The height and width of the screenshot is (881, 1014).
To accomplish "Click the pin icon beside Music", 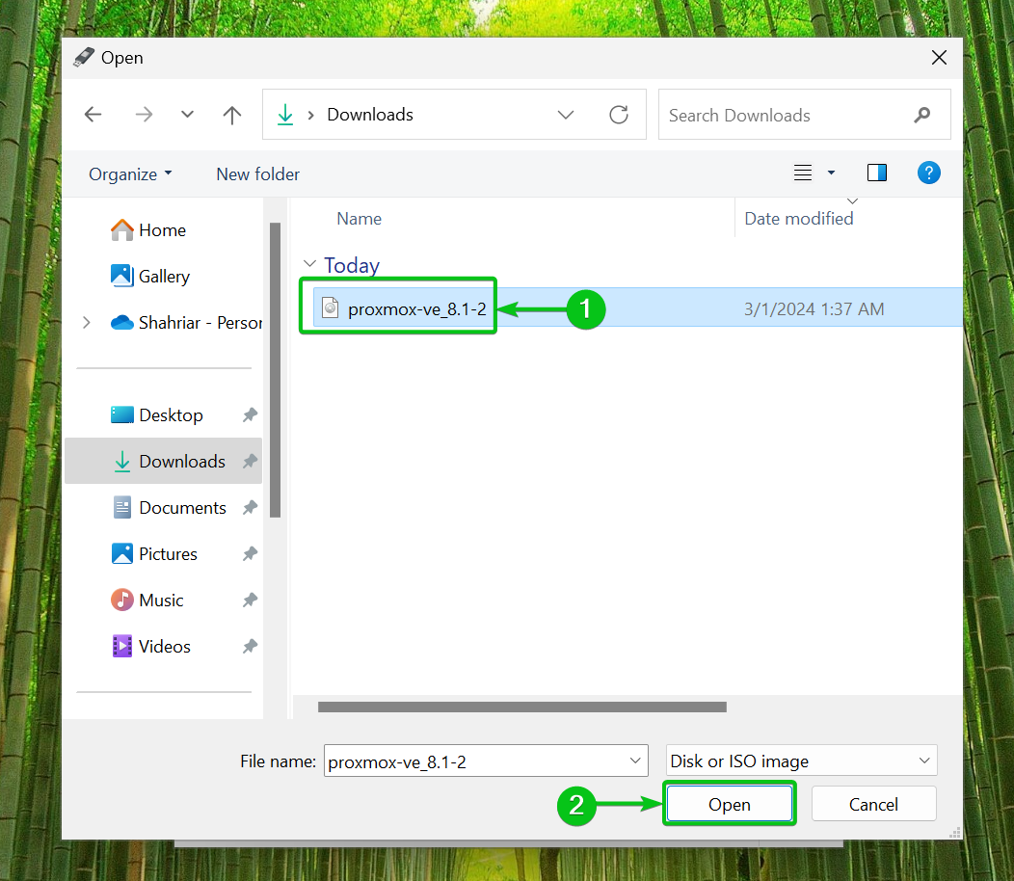I will 250,601.
